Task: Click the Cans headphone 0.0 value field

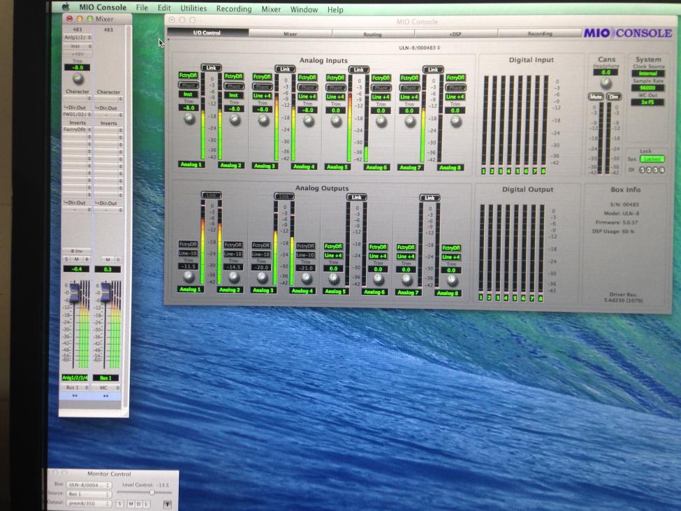Action: coord(606,72)
